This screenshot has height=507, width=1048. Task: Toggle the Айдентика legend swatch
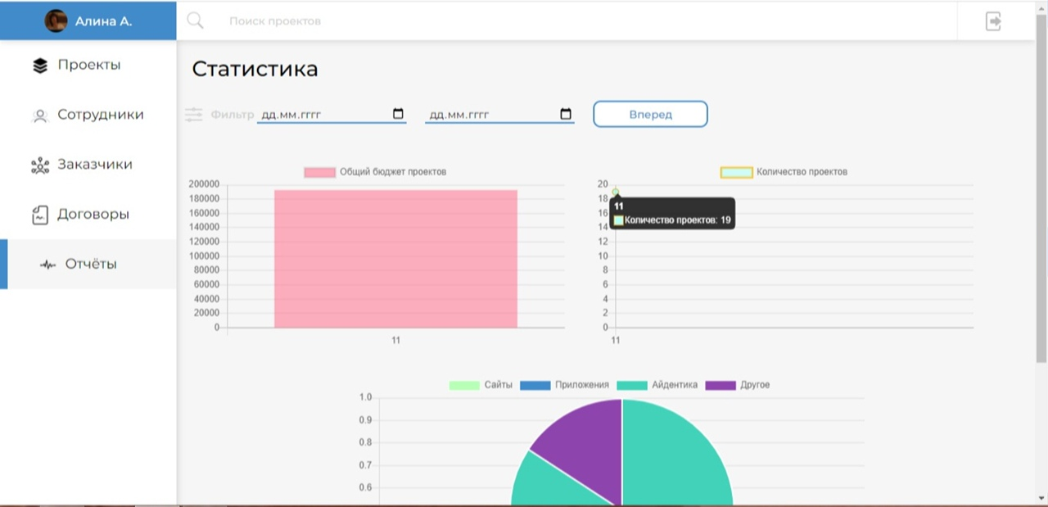(631, 385)
